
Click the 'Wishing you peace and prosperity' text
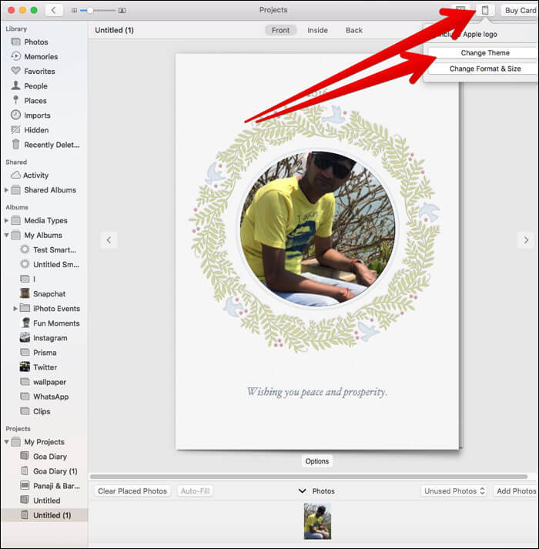[317, 392]
